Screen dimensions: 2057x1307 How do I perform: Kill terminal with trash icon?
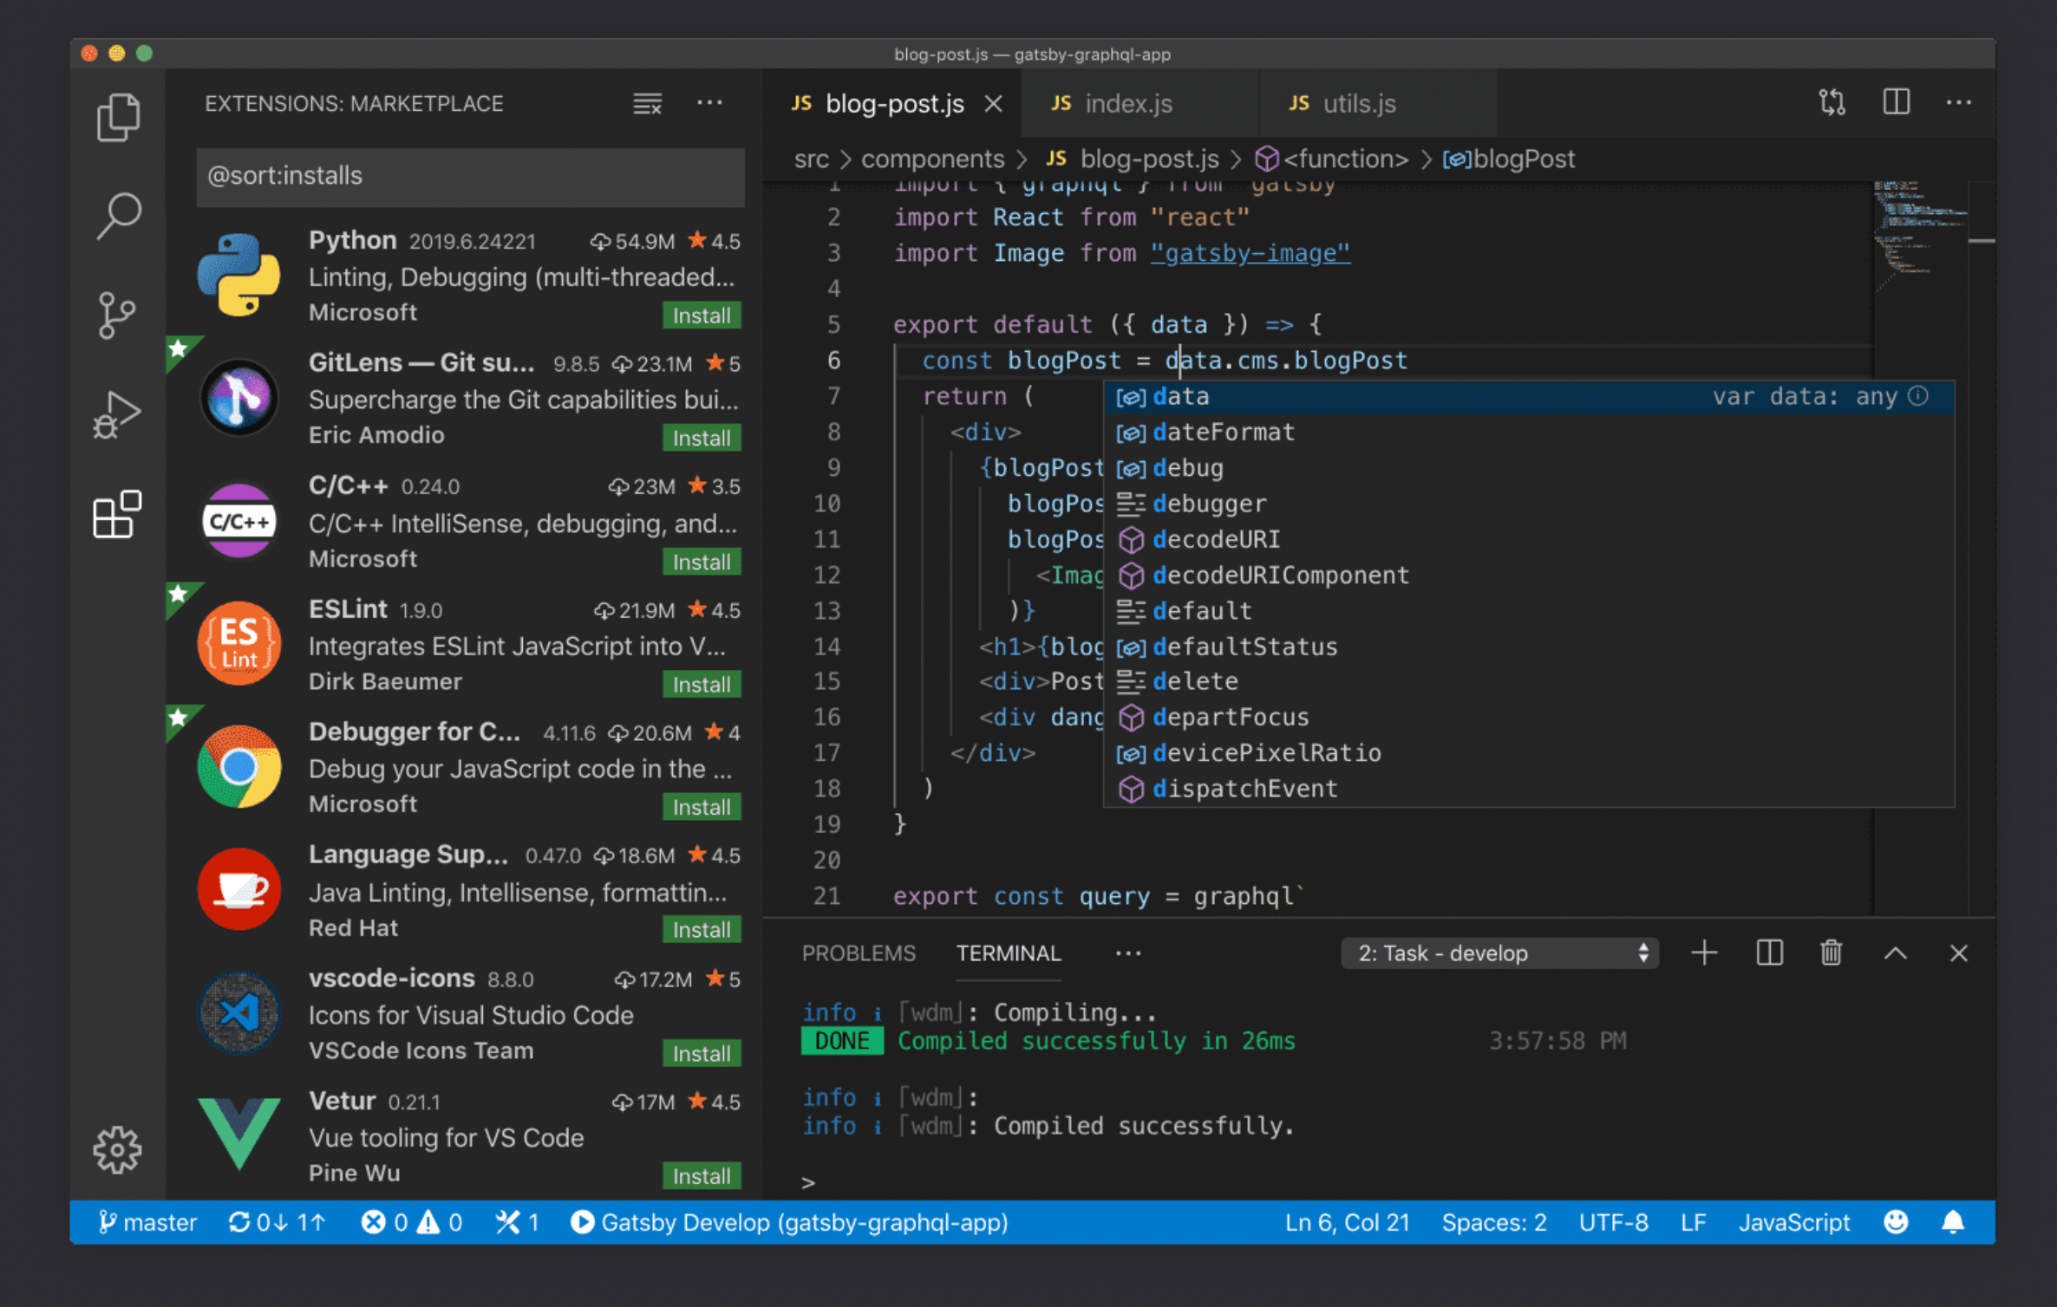click(x=1832, y=953)
